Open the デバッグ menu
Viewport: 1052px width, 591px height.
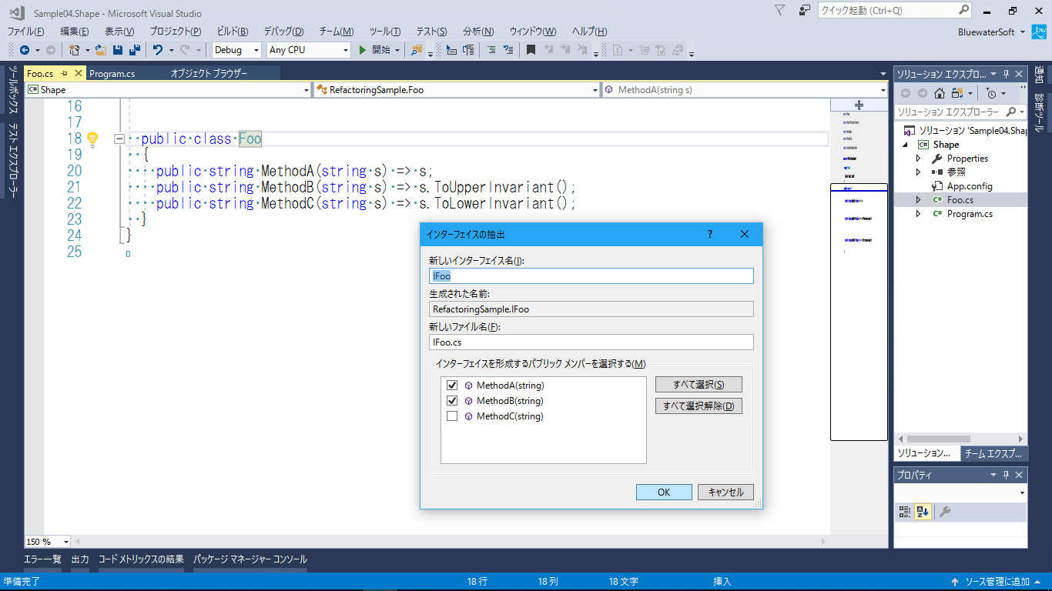(x=281, y=30)
